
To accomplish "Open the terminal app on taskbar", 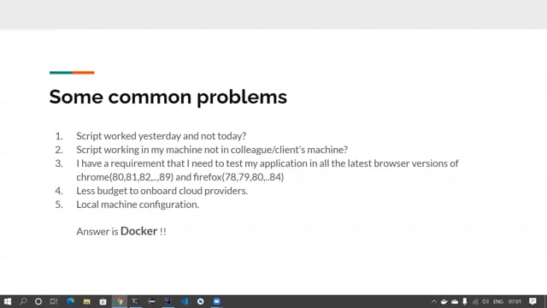I will [135, 301].
